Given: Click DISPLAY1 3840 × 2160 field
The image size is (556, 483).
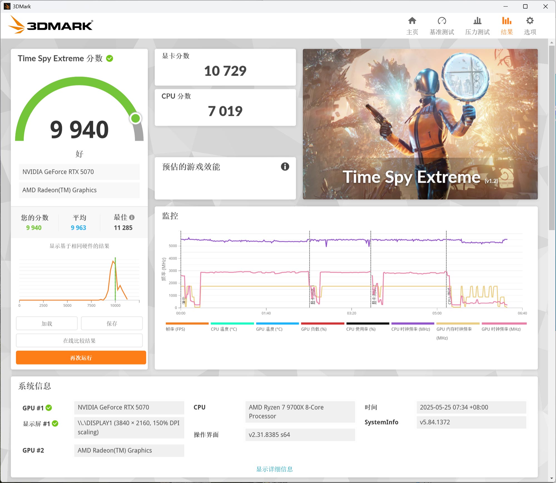Looking at the screenshot, I should point(129,427).
